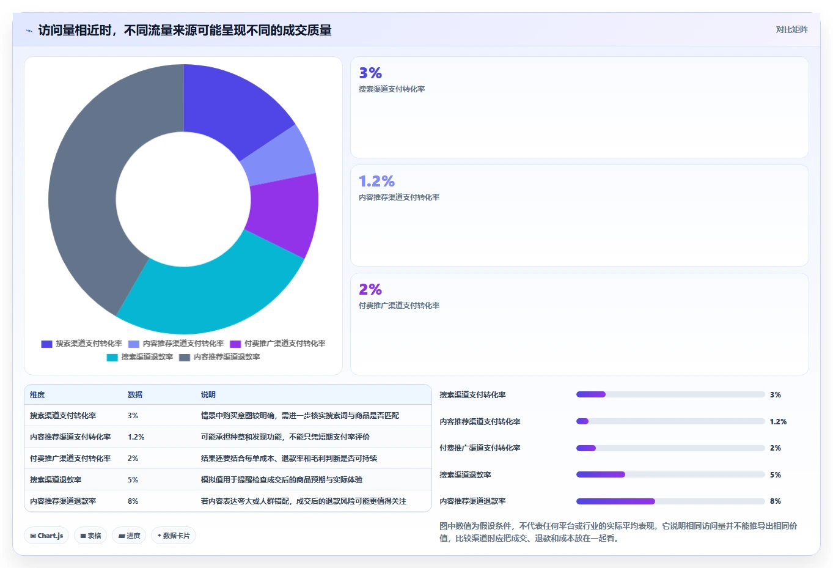The width and height of the screenshot is (833, 568).
Task: Toggle legend item 内容推荐渠道支付转化率
Action: [176, 344]
